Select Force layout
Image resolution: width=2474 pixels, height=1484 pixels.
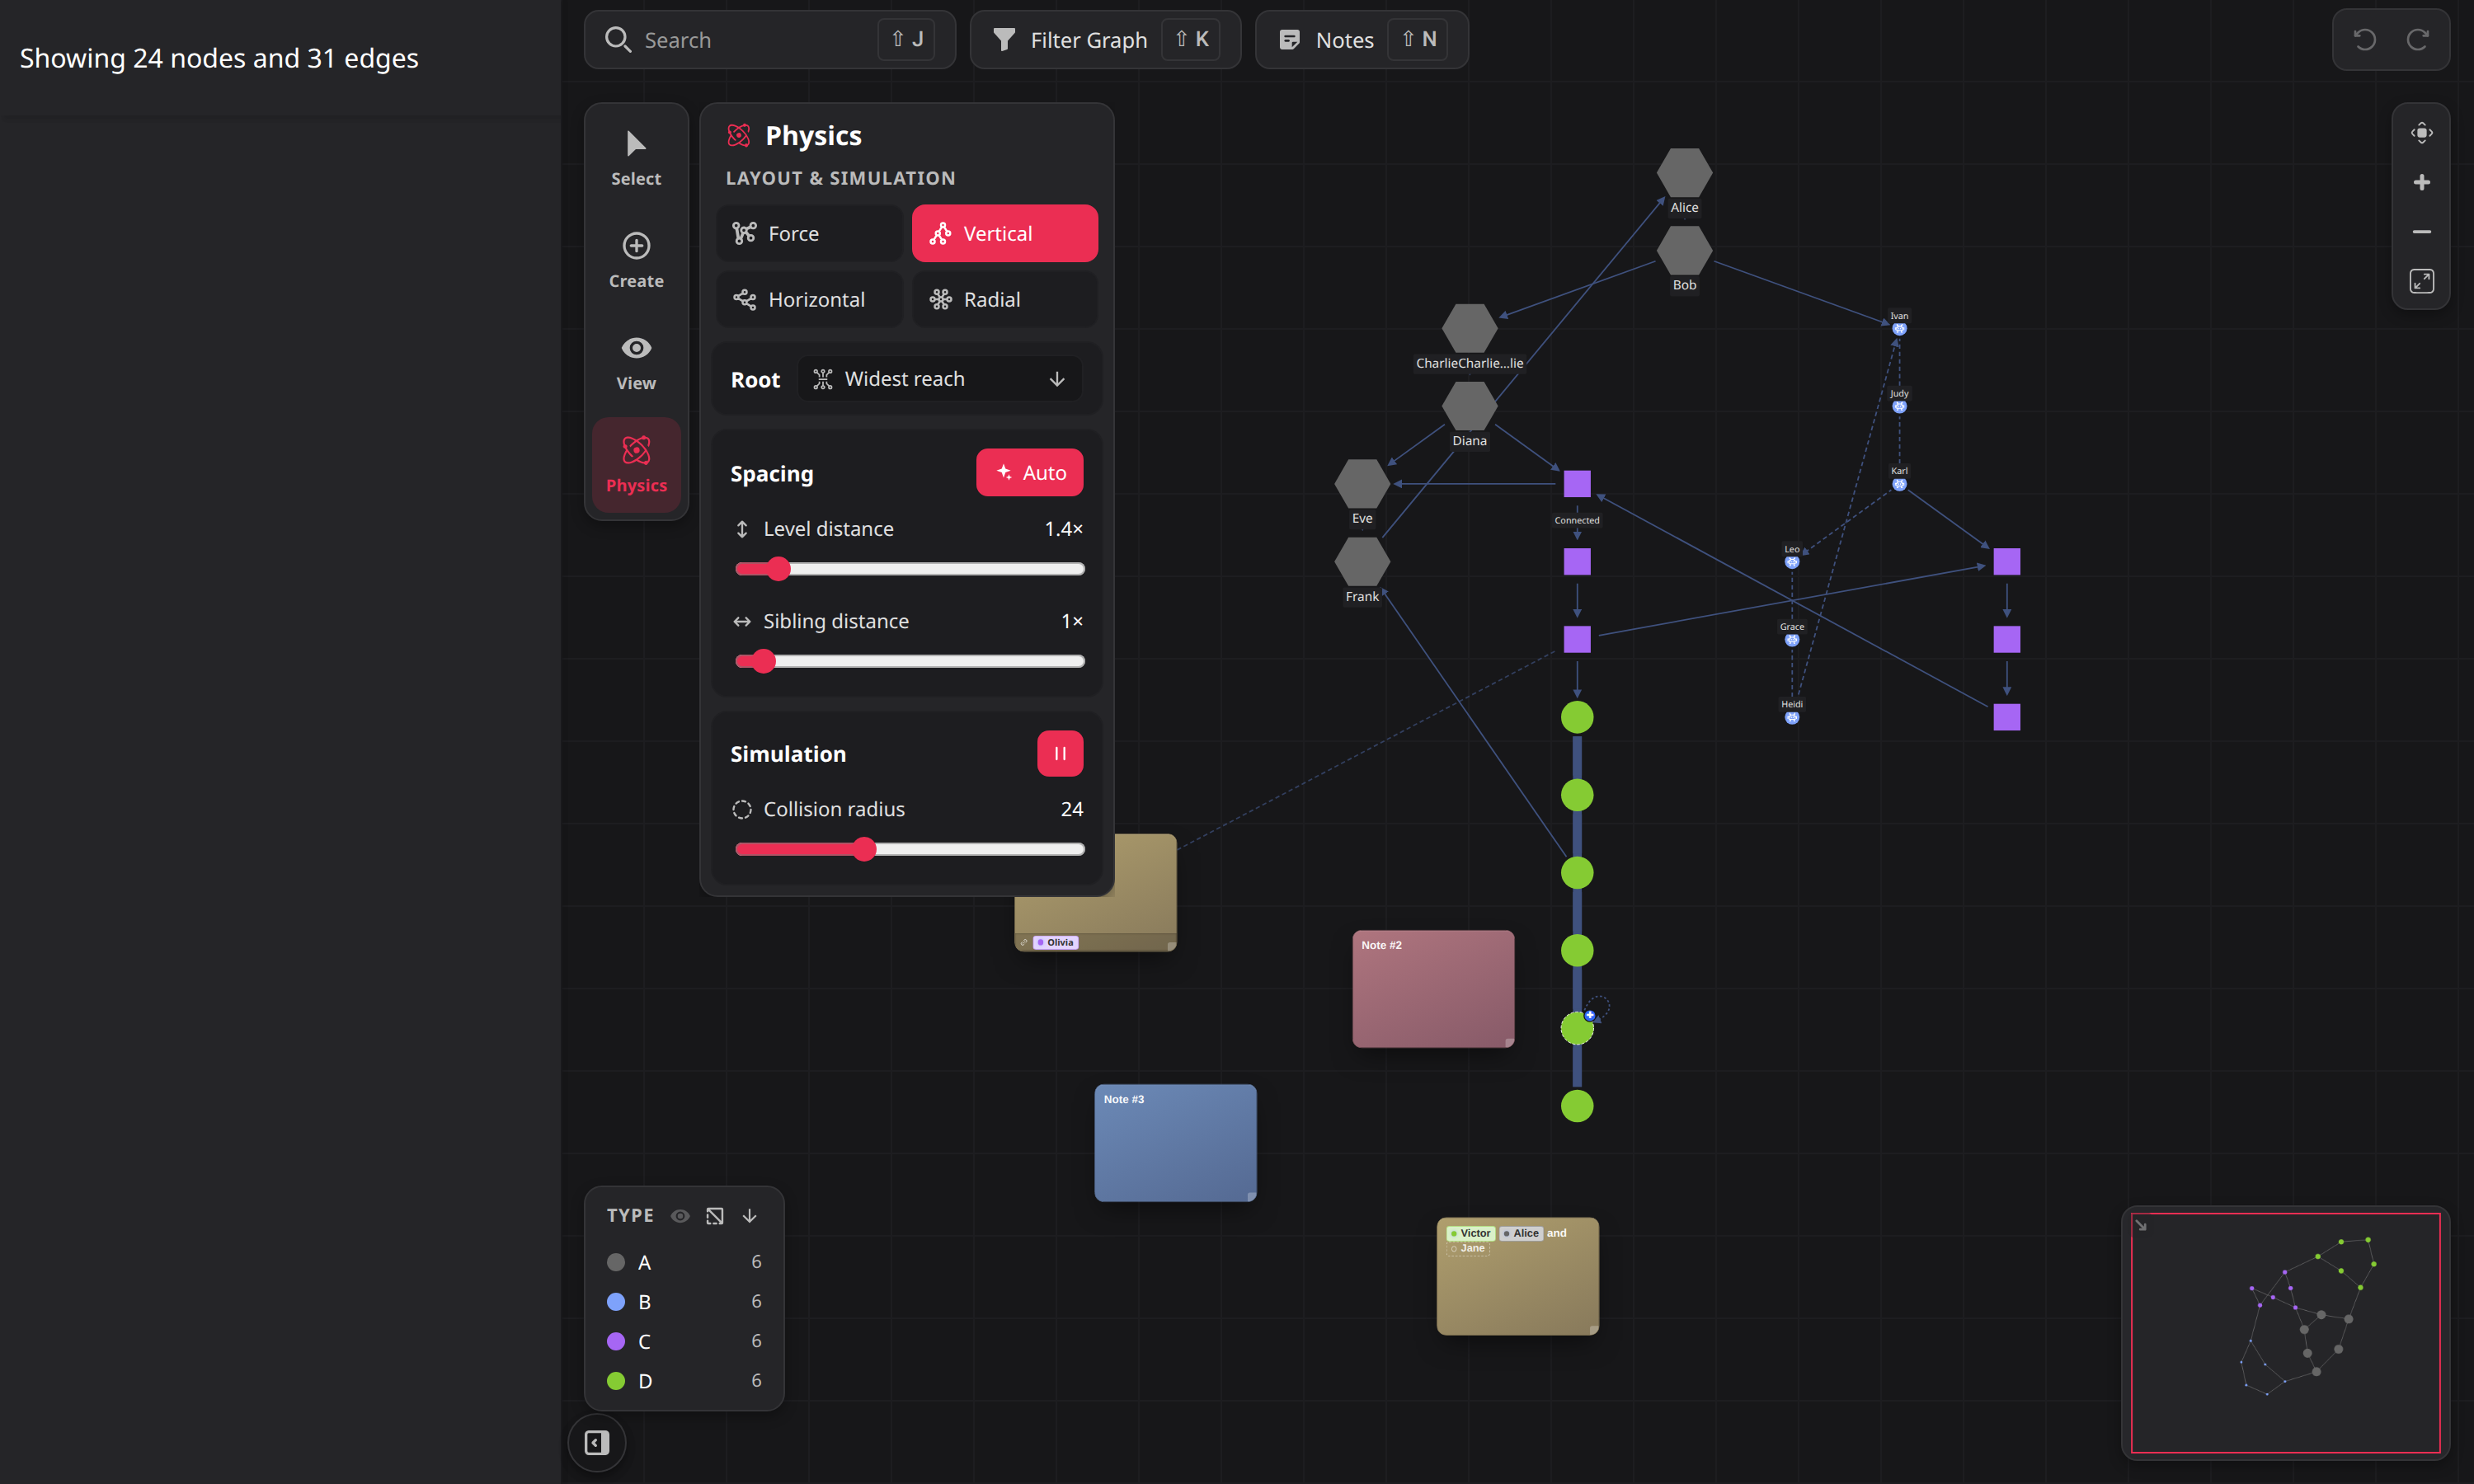[x=809, y=233]
